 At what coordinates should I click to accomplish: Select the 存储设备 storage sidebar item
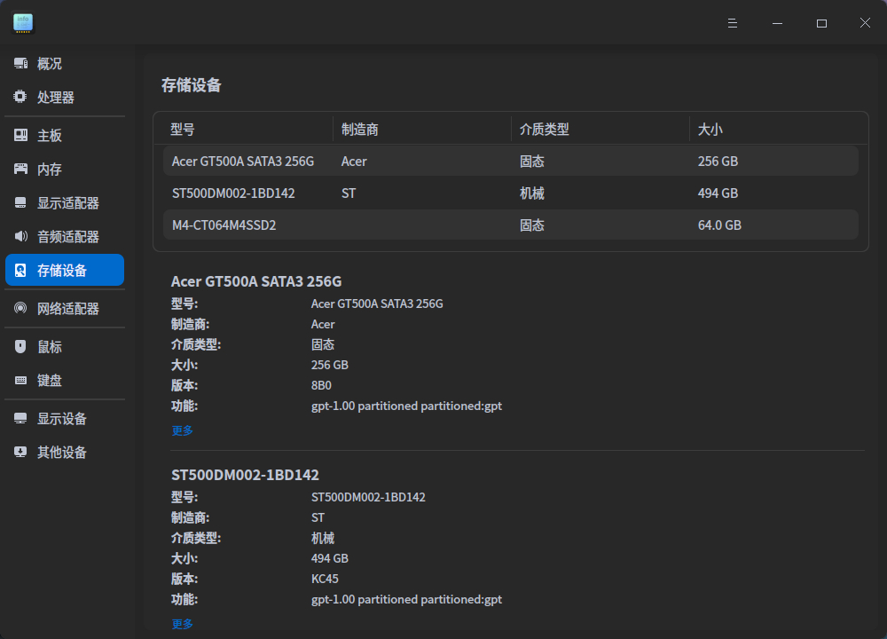[64, 271]
